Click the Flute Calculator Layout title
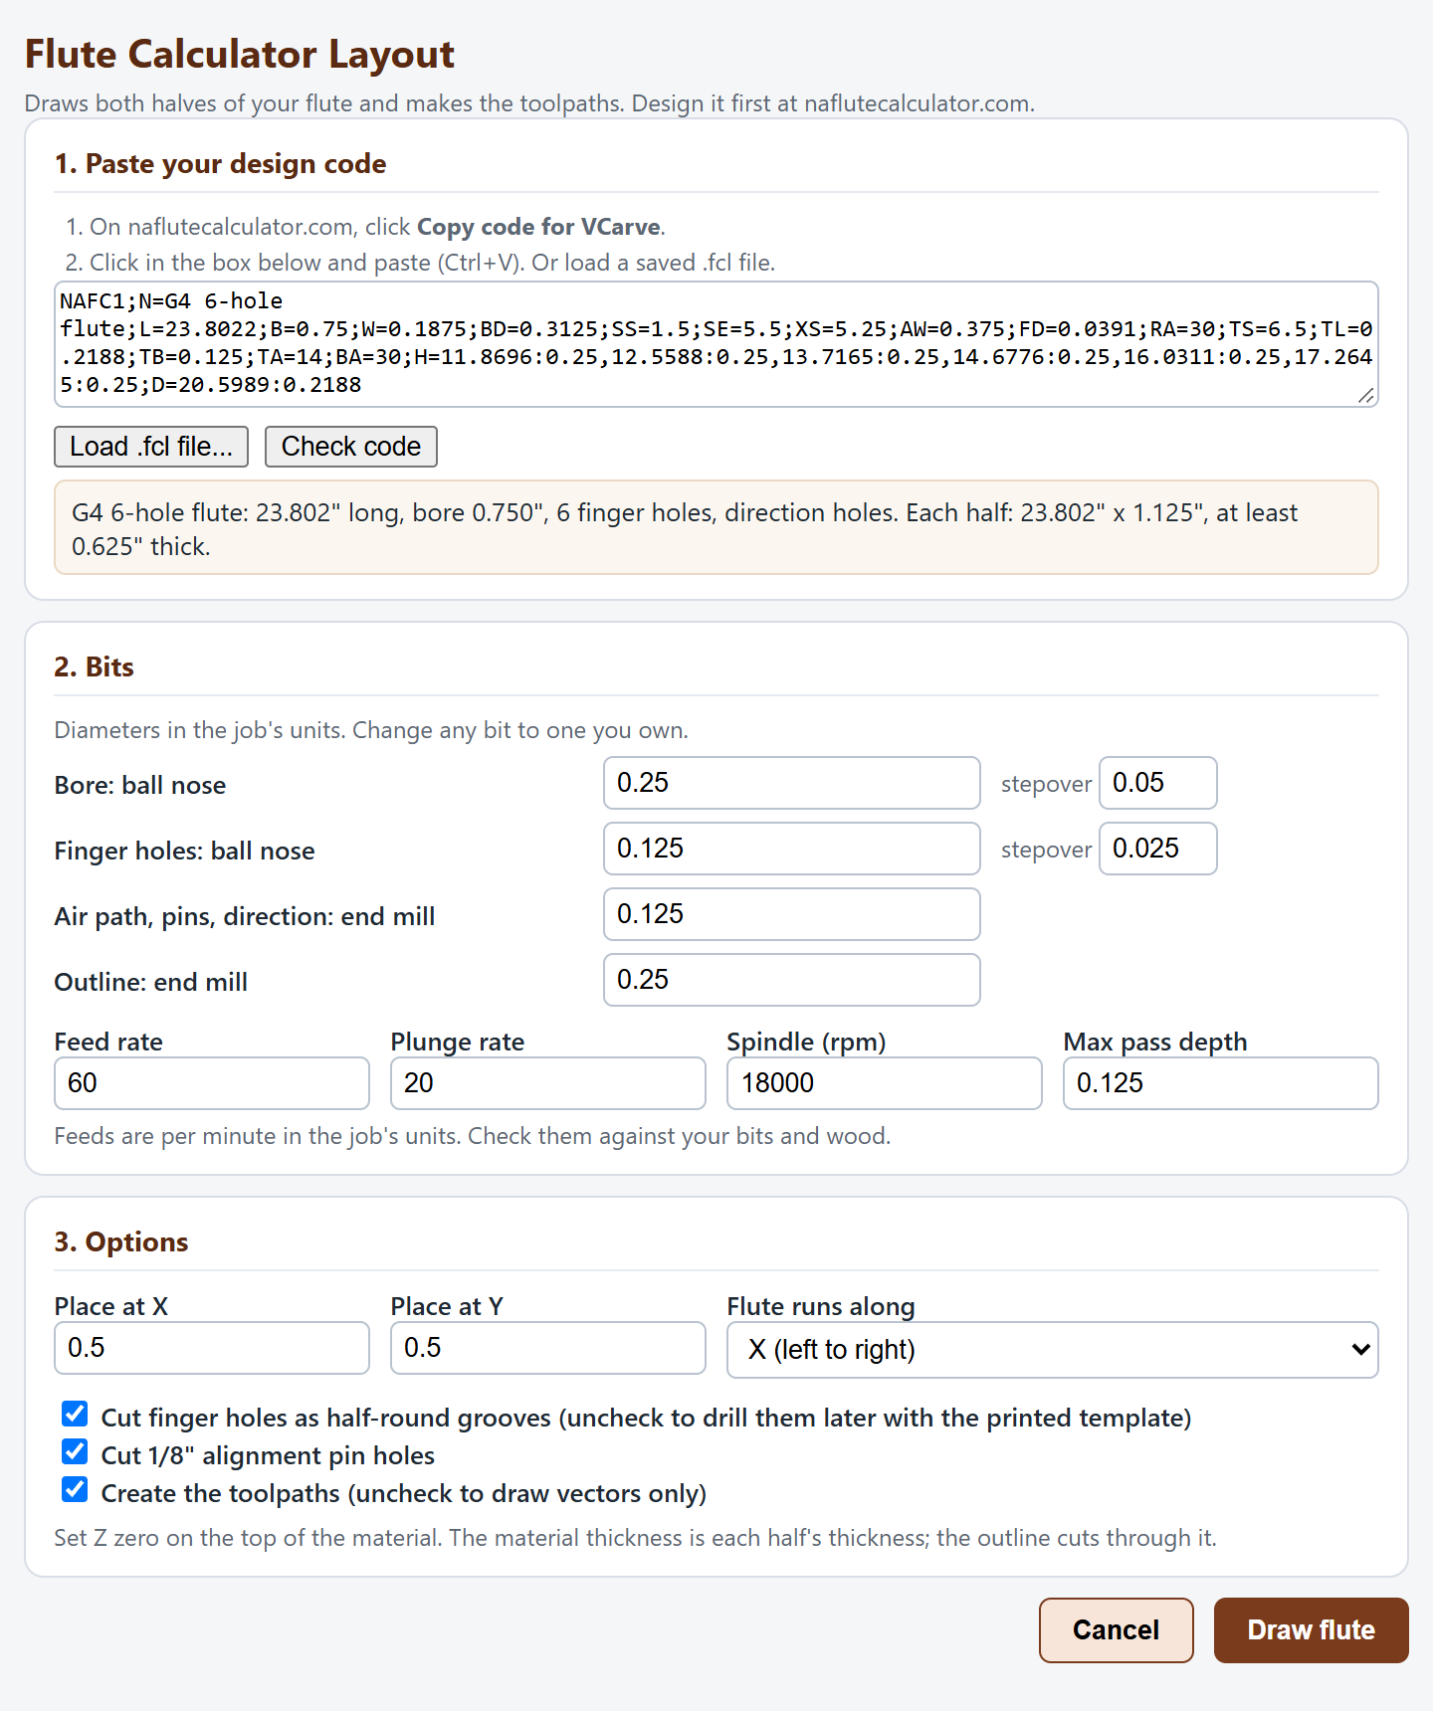Screen dimensions: 1433x1711 pyautogui.click(x=240, y=55)
